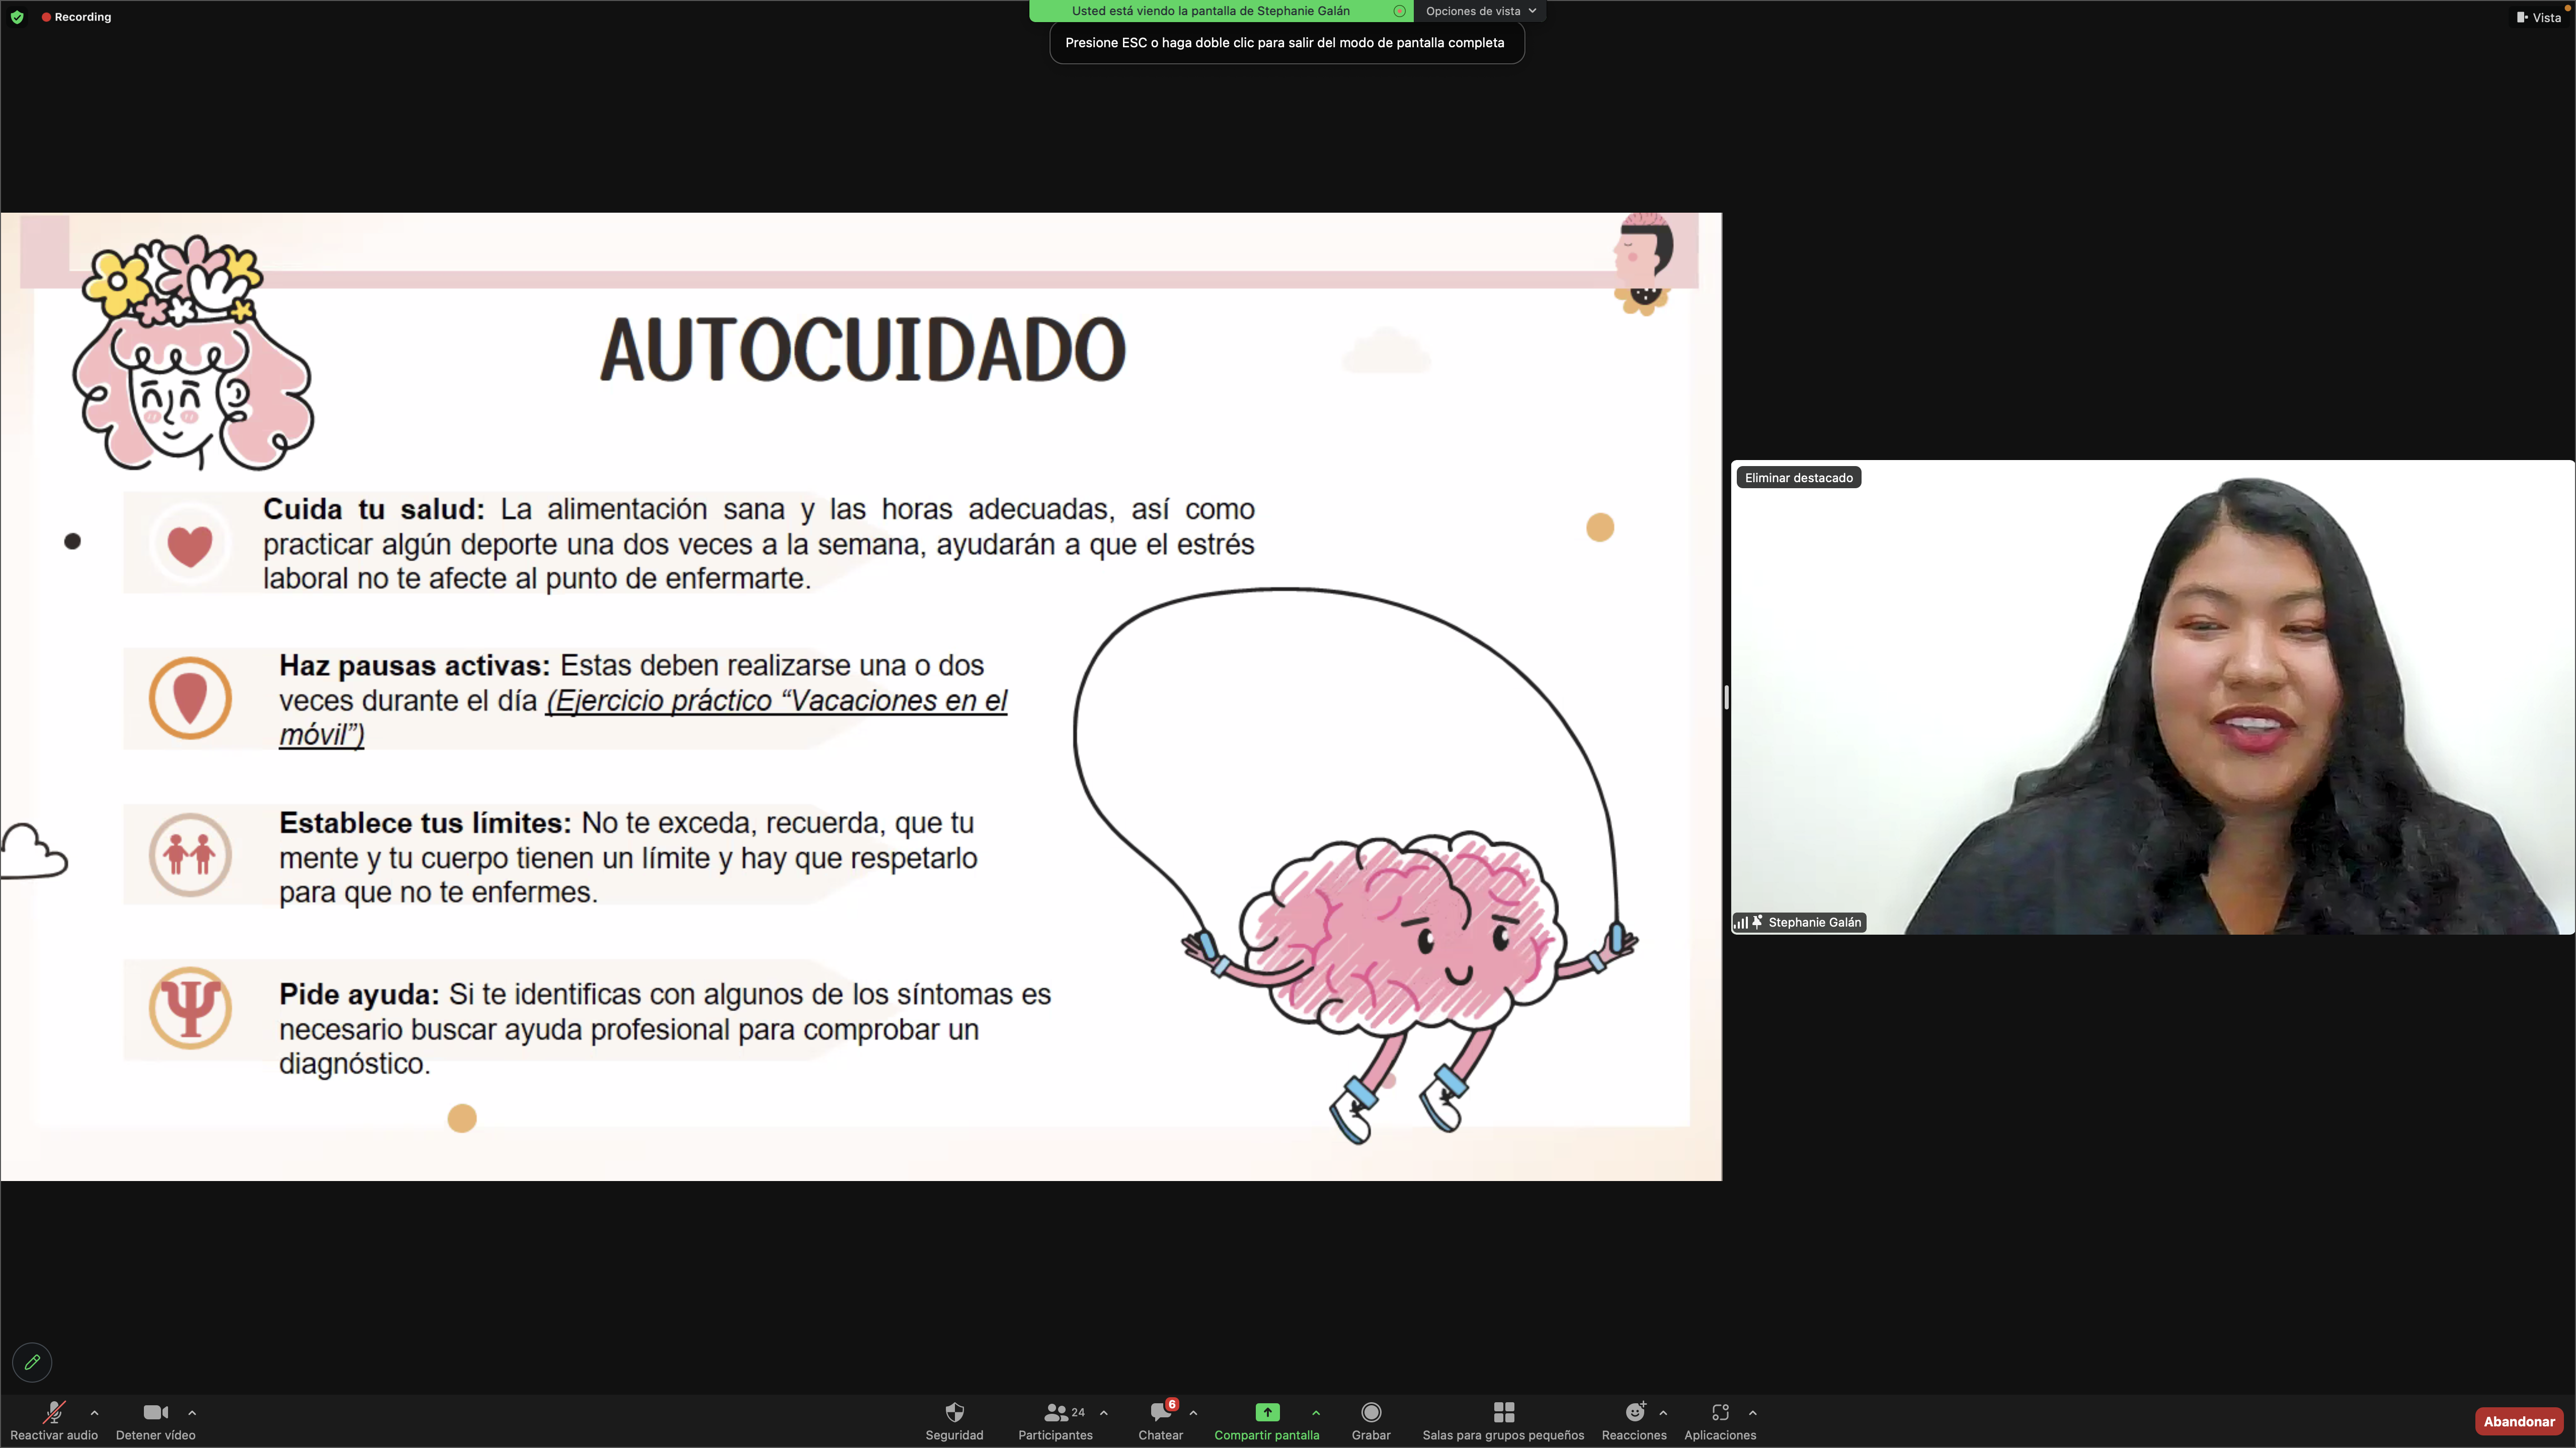2576x1448 pixels.
Task: Click the red Abandonar button
Action: point(2518,1421)
